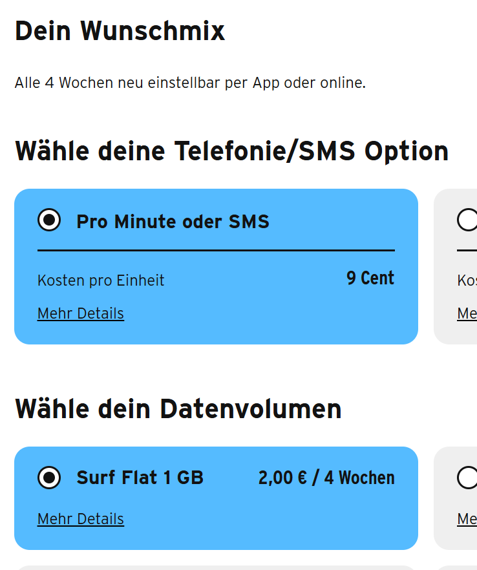Viewport: 477px width, 570px height.
Task: Select the "Surf Flat 1 GB" radio button
Action: 49,478
